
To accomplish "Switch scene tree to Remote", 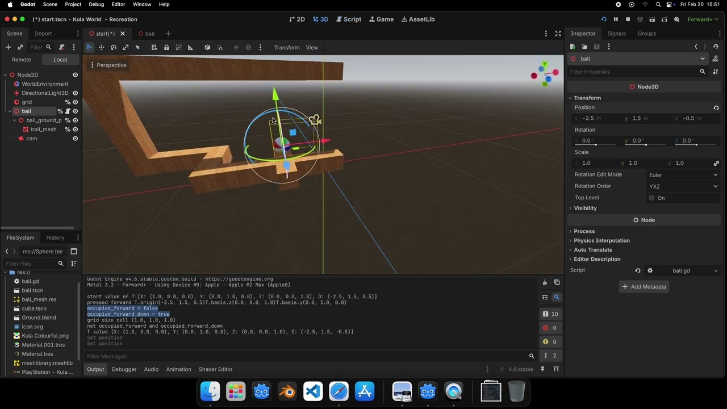I will pos(22,60).
